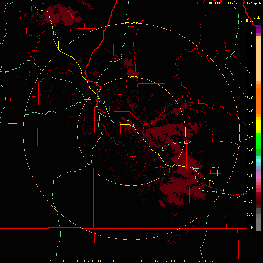This screenshot has width=263, height=263.
Task: Click the [PHAS] units label
Action: click(247, 20)
